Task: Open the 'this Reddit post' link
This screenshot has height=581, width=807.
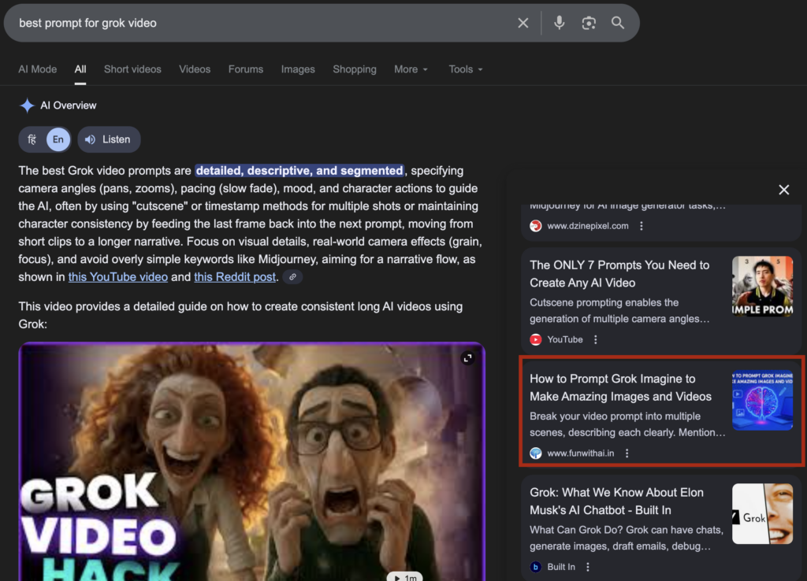Action: pos(234,276)
